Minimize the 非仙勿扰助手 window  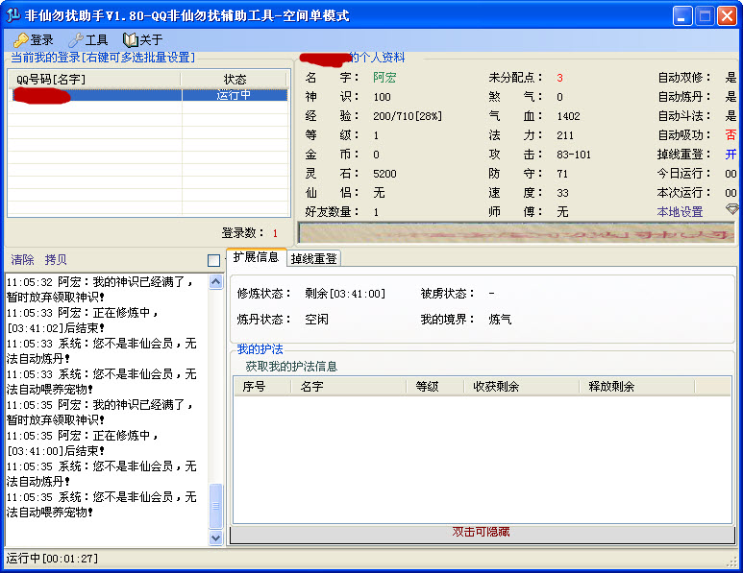pos(682,15)
